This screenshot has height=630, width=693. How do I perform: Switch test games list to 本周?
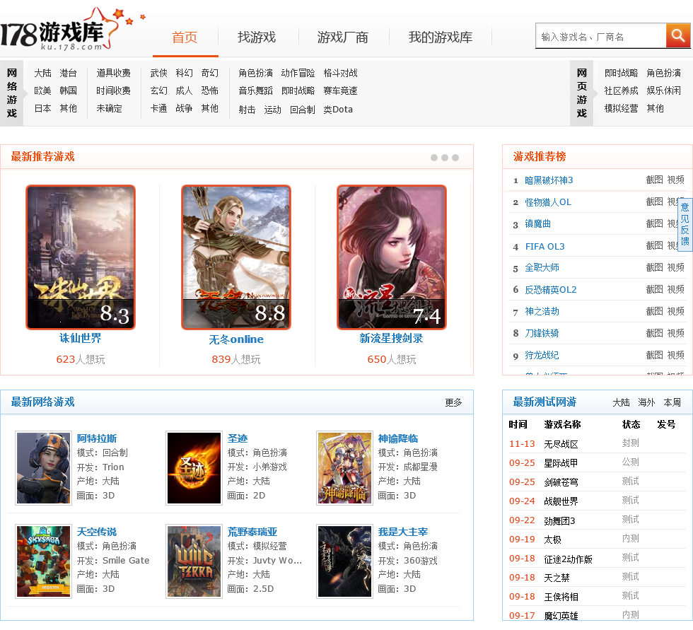point(672,402)
